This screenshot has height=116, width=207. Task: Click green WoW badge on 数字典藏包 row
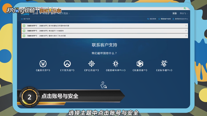24,26
